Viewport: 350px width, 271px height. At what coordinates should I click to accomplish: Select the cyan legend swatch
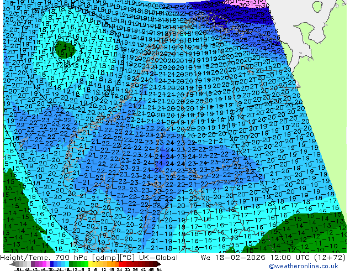[67, 264]
